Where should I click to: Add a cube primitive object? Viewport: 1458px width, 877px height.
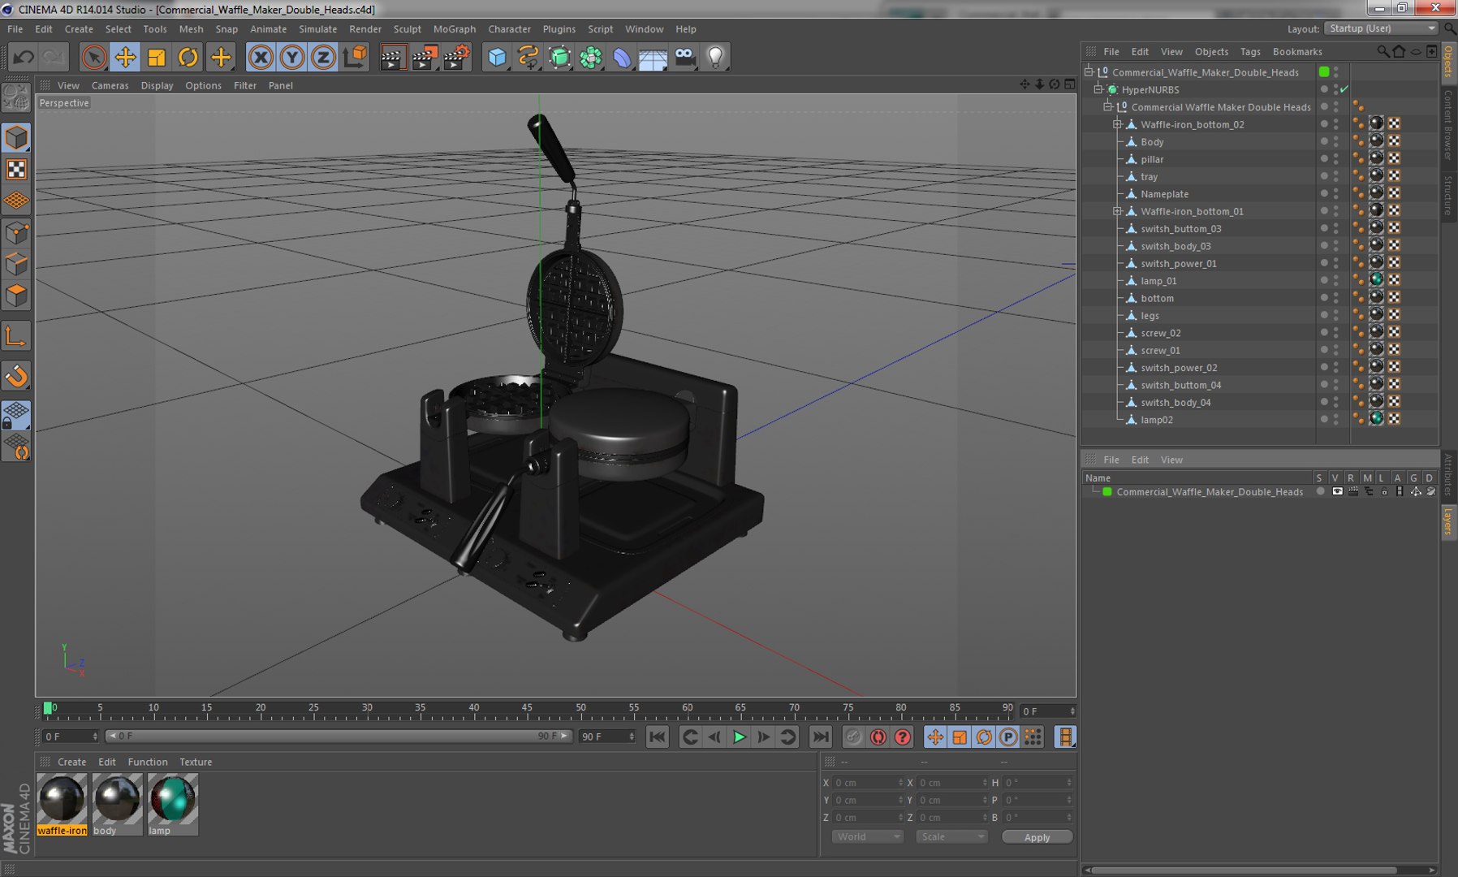[497, 57]
